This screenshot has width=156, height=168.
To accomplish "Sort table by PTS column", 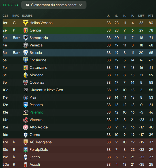I will (151, 16).
